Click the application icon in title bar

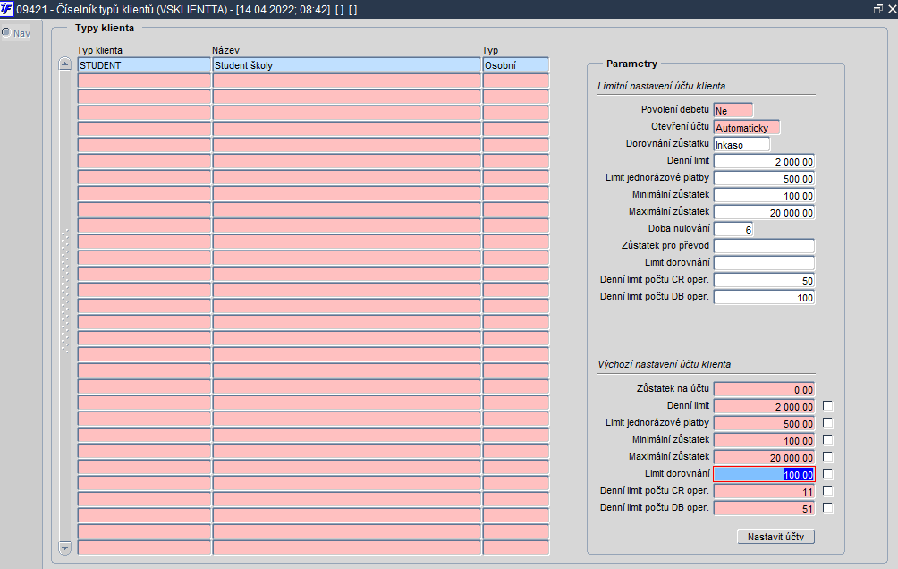[x=7, y=9]
